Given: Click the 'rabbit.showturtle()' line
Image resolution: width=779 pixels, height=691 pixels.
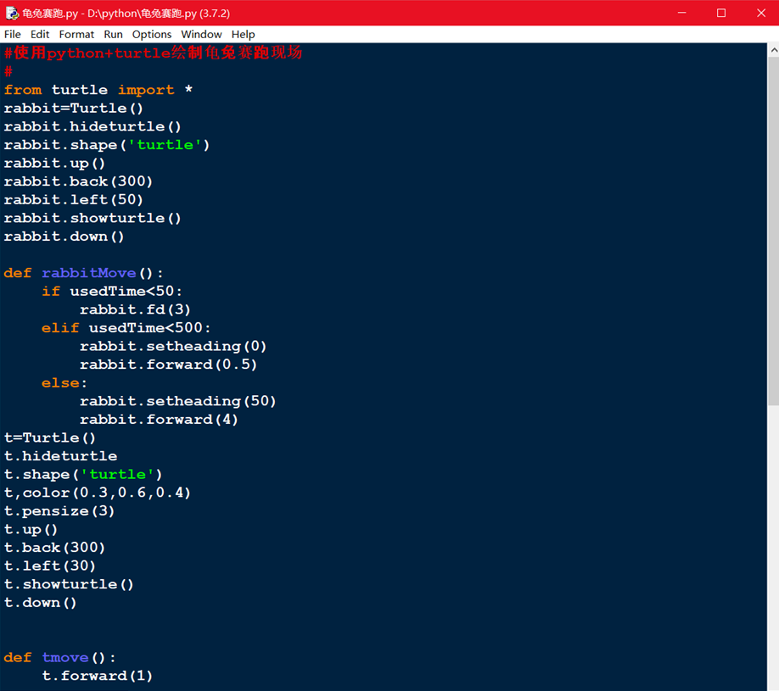Looking at the screenshot, I should click(92, 218).
